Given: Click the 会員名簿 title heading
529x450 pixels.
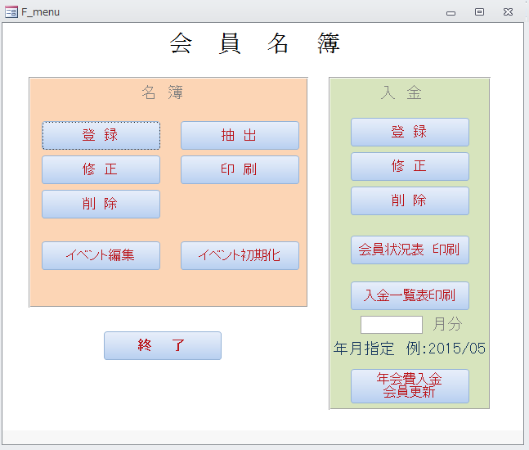Looking at the screenshot, I should click(x=255, y=44).
